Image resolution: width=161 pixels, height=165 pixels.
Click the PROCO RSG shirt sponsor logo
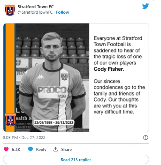[x=52, y=92]
